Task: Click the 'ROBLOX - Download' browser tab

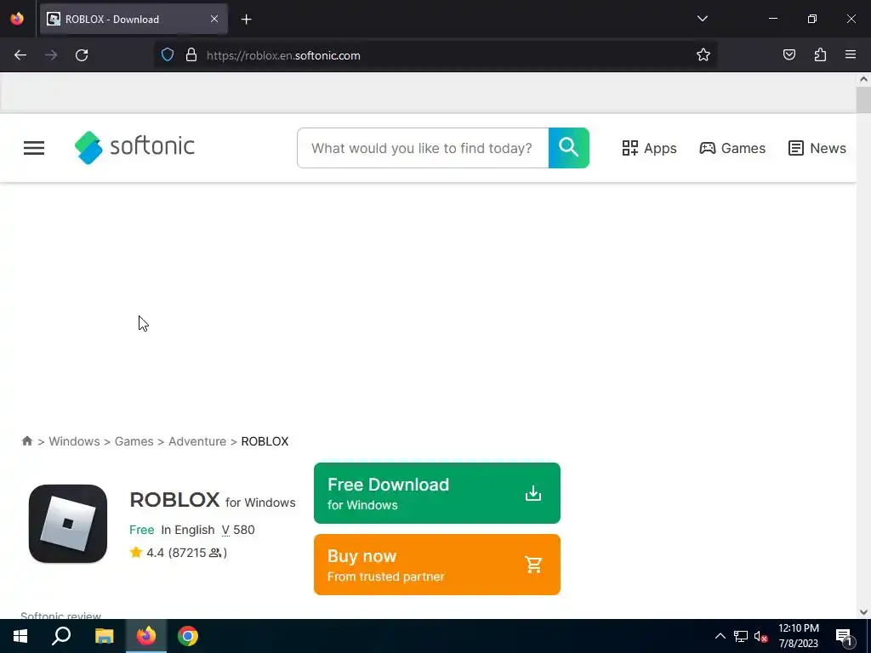Action: pyautogui.click(x=134, y=19)
